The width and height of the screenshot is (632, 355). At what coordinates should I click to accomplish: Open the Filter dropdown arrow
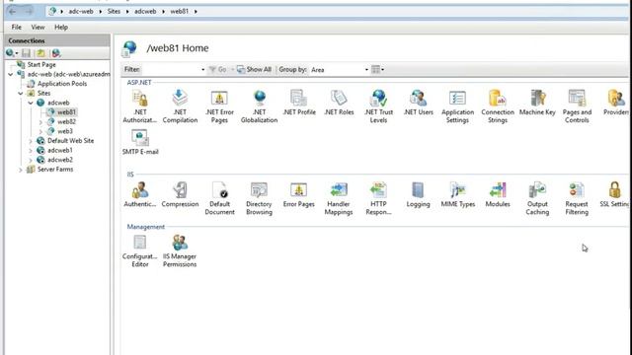coord(202,70)
